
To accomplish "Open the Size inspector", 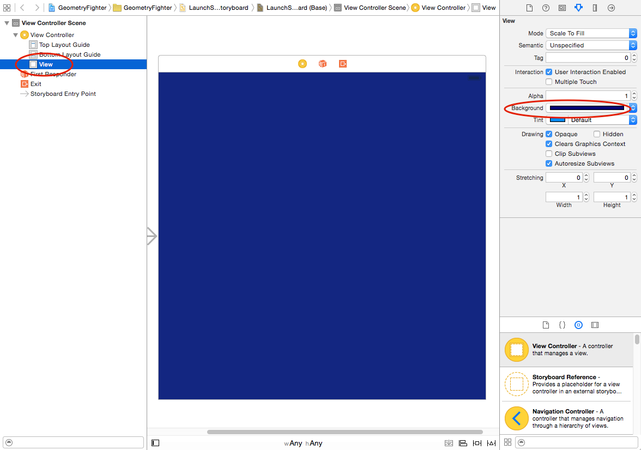I will click(595, 8).
